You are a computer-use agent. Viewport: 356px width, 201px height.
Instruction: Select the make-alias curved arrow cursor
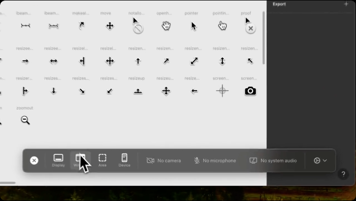81,26
